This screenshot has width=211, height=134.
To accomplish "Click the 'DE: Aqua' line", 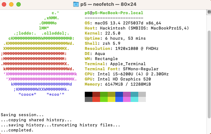I will click(95, 54).
